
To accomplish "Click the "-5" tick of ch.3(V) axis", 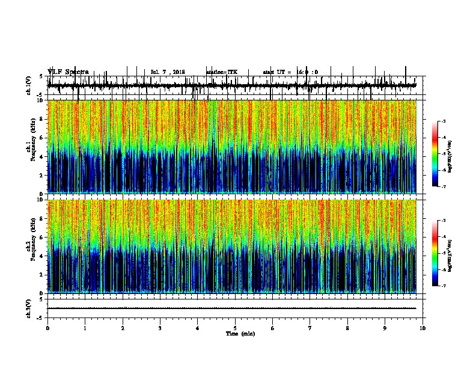I will pyautogui.click(x=40, y=318).
